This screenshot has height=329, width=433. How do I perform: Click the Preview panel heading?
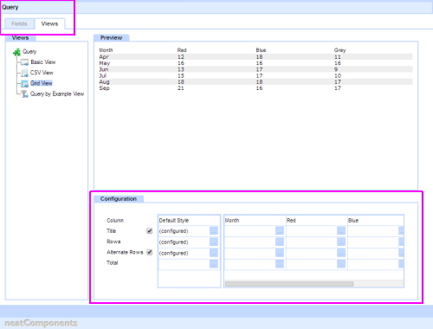111,38
